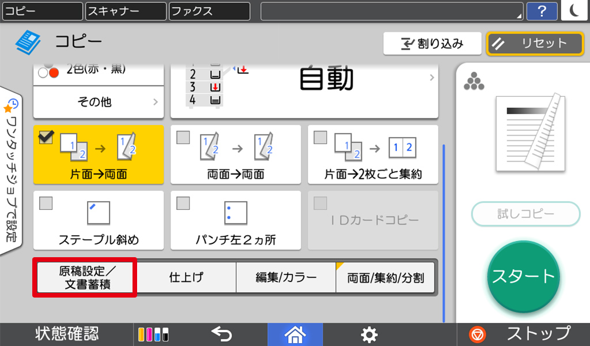This screenshot has height=346, width=590.
Task: Select the 片面→両面 label
Action: pyautogui.click(x=99, y=174)
